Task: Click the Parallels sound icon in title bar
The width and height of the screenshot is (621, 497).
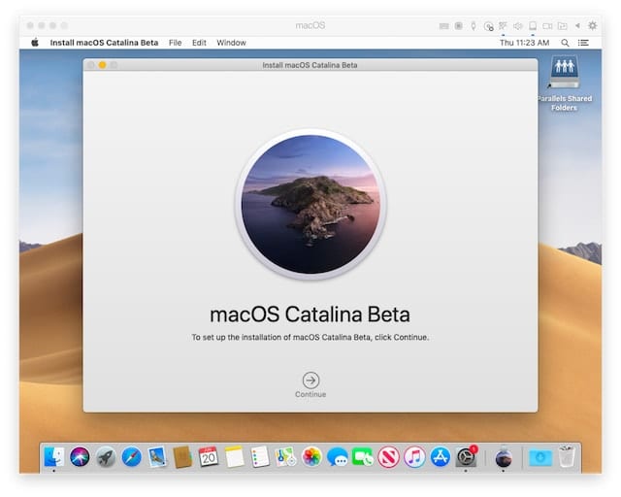Action: (x=517, y=25)
